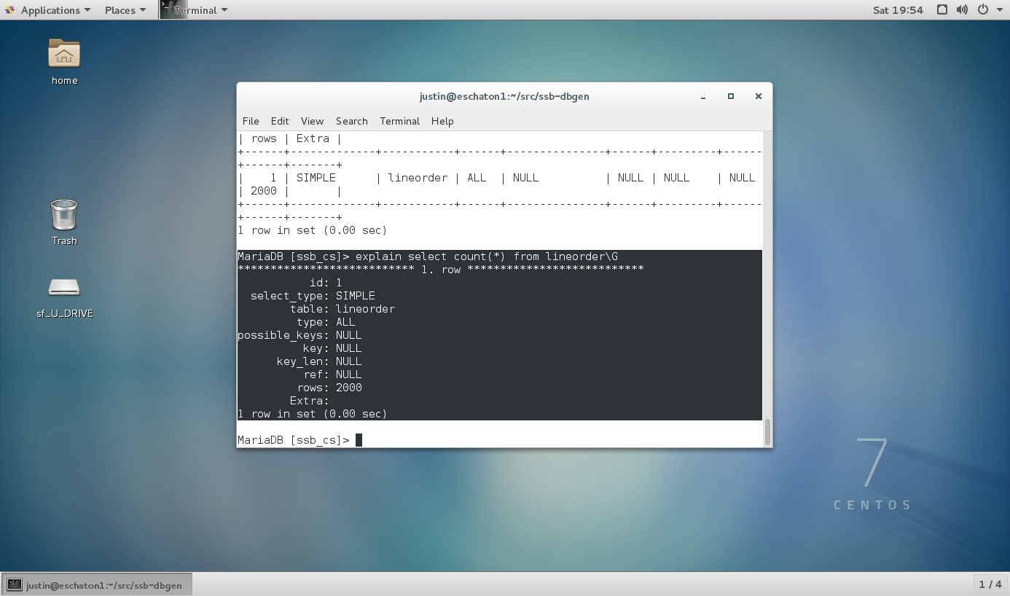This screenshot has width=1010, height=596.
Task: Click the terminal vertical scrollbar handle
Action: point(767,431)
